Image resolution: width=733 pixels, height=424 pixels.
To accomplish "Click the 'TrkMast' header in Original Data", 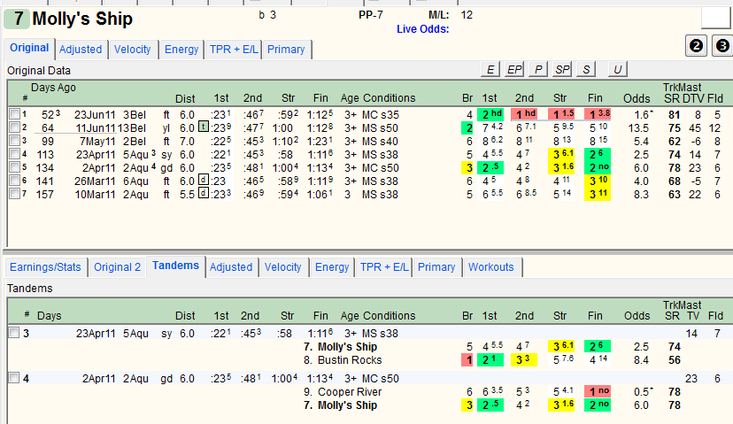I will (682, 88).
